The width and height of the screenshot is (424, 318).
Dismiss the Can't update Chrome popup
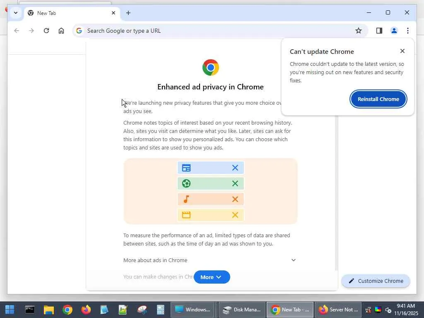point(402,51)
